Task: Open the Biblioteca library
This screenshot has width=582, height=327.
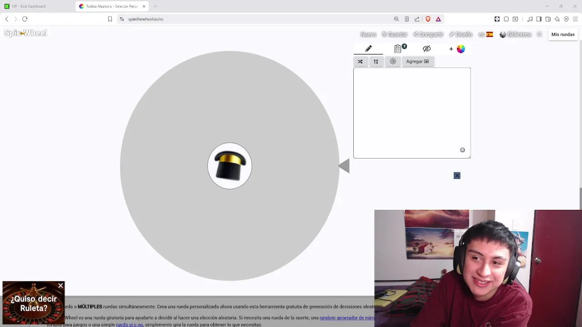Action: point(515,35)
